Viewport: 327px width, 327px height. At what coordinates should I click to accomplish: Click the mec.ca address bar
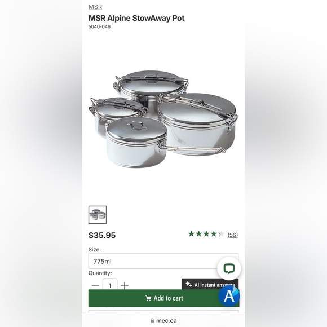point(163,321)
